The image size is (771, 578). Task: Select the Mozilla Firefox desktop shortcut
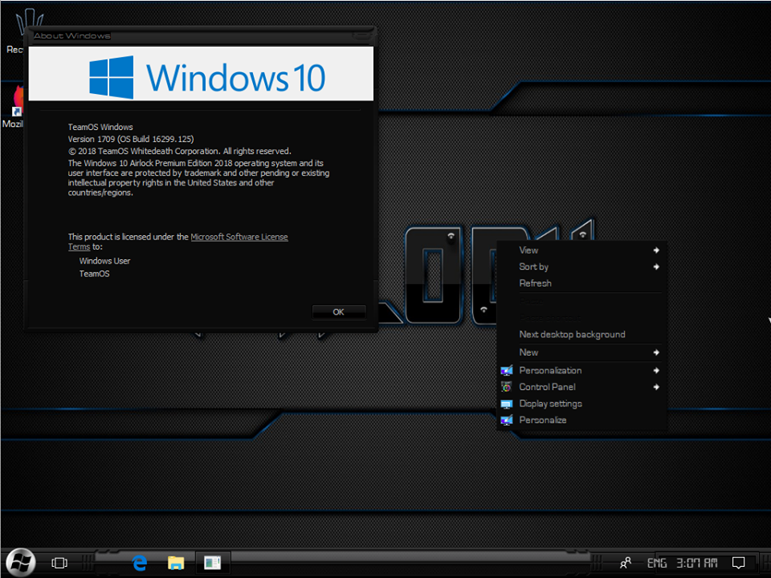point(14,107)
